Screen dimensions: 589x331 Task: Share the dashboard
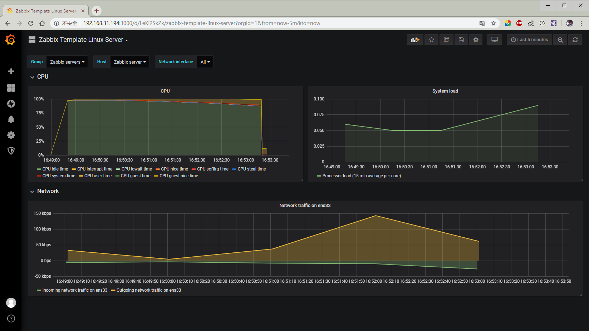[x=446, y=40]
